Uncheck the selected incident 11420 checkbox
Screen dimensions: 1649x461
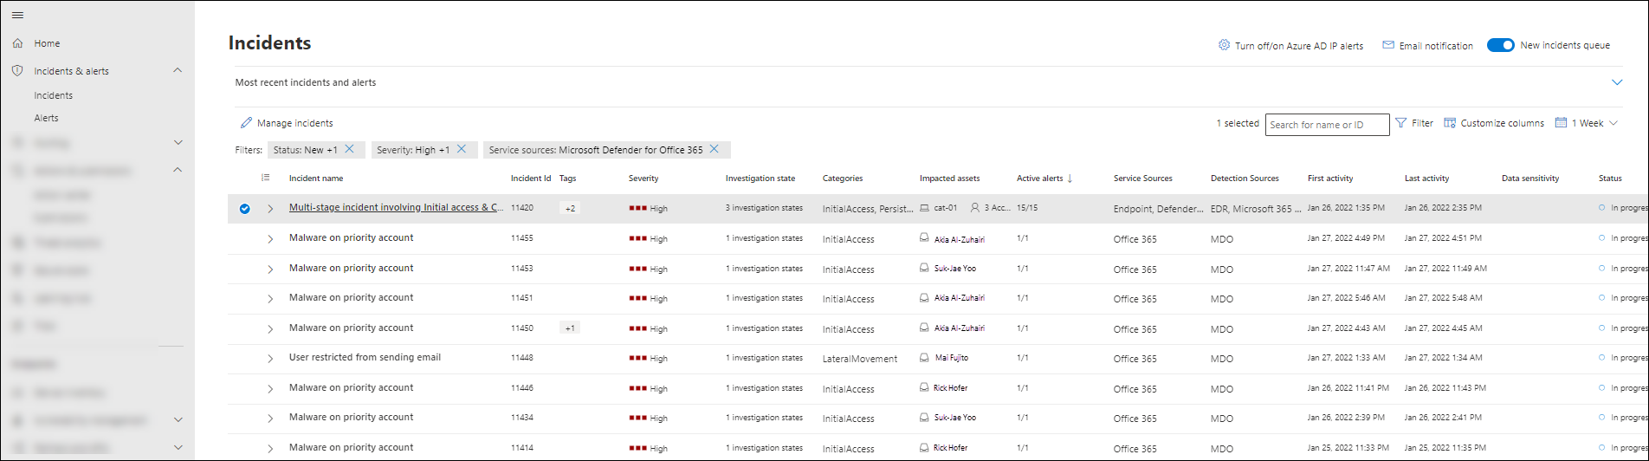(244, 209)
